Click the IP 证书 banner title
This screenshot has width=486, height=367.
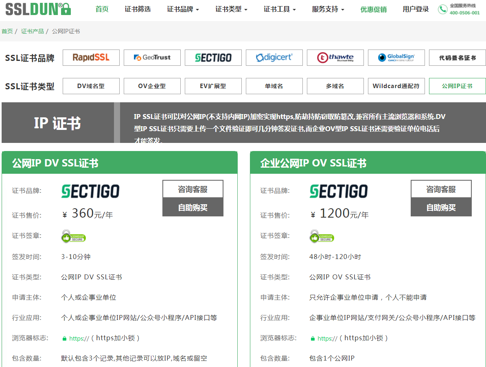click(57, 123)
